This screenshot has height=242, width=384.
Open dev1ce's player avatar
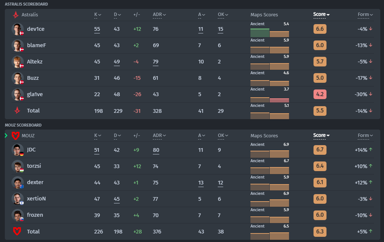point(18,29)
